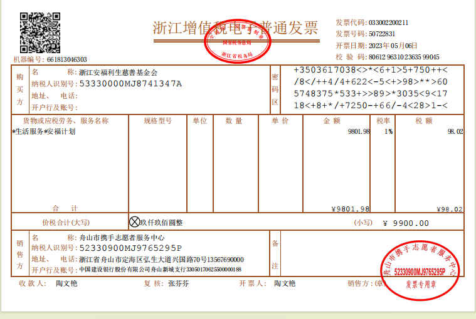
Task: Select the total tax ¥98.02
Action: pyautogui.click(x=450, y=209)
